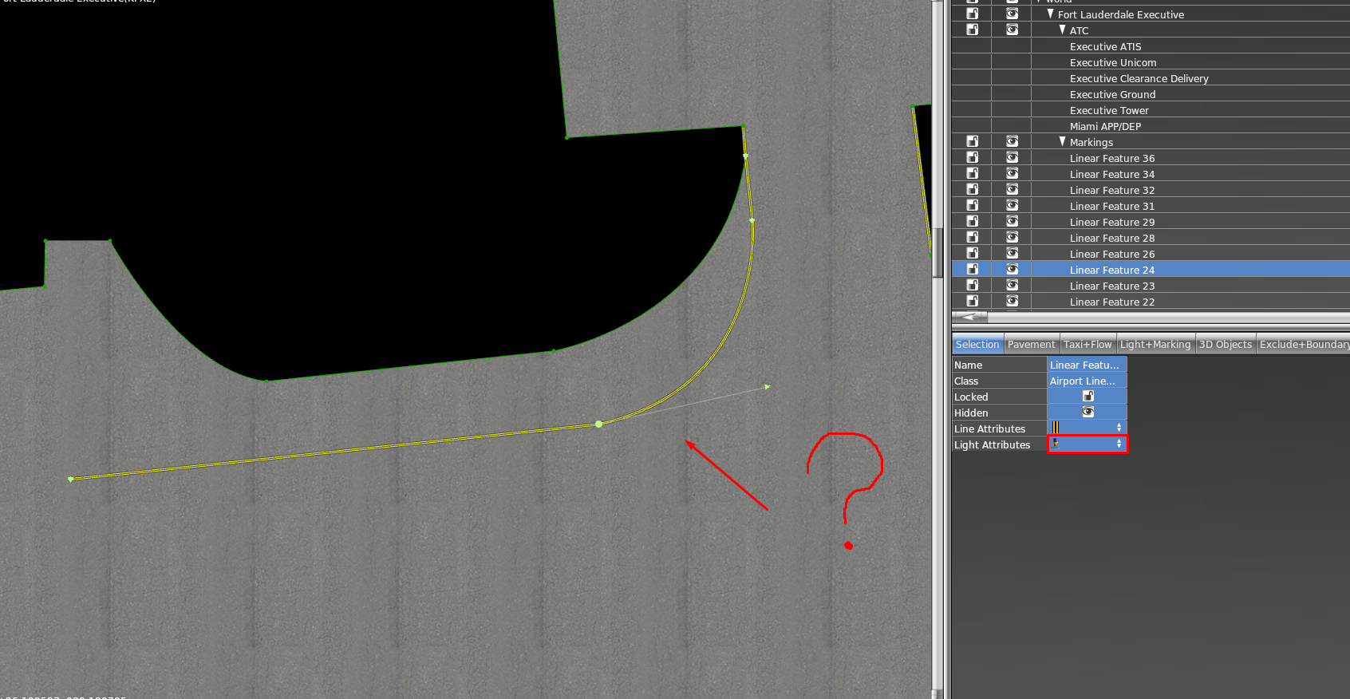Select Executive Ground entry

click(1112, 94)
